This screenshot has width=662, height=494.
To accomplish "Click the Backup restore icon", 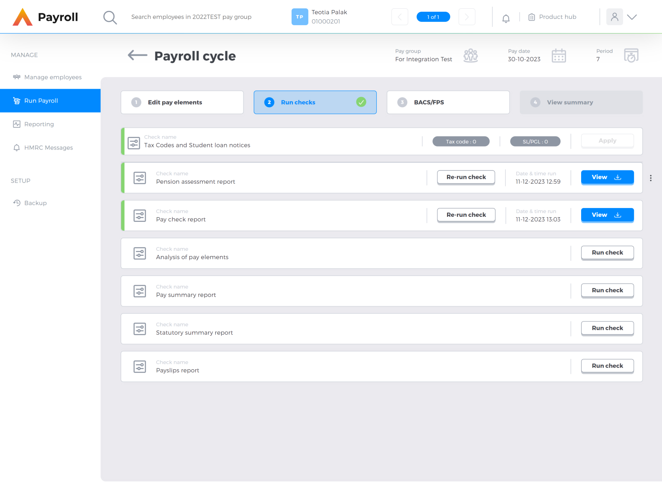I will [17, 203].
